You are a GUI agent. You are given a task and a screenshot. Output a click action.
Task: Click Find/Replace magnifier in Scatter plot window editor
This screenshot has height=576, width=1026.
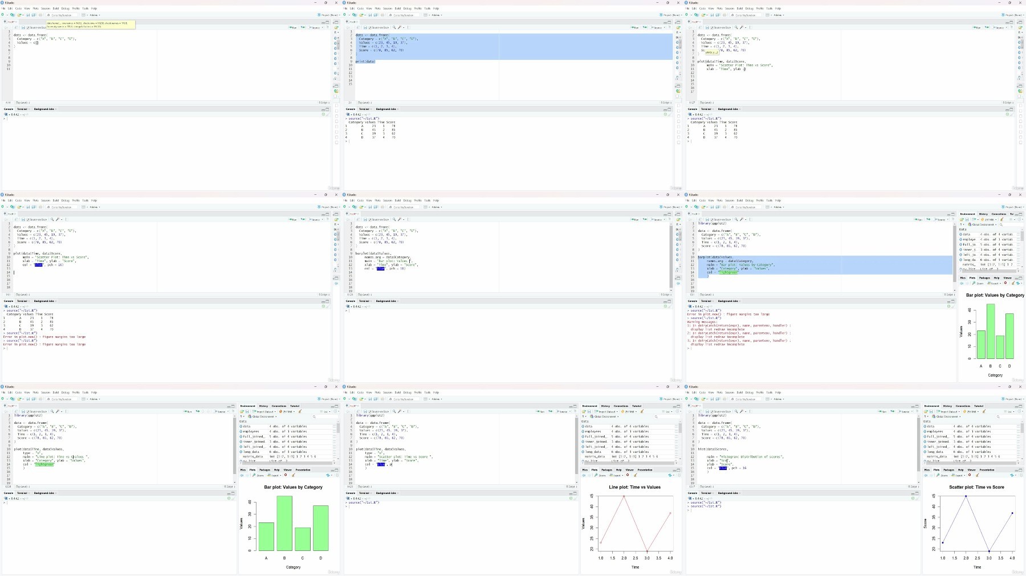click(x=736, y=411)
